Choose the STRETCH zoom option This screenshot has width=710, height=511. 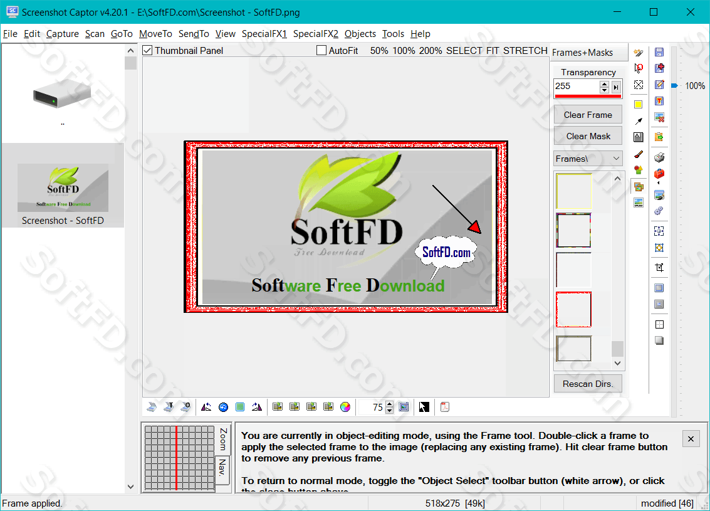(525, 51)
